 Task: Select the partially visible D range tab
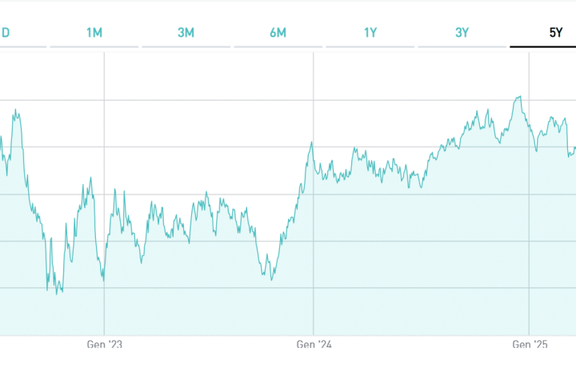[5, 33]
